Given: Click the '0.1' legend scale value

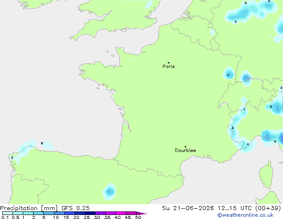Looking at the screenshot, I should click(x=5, y=217).
